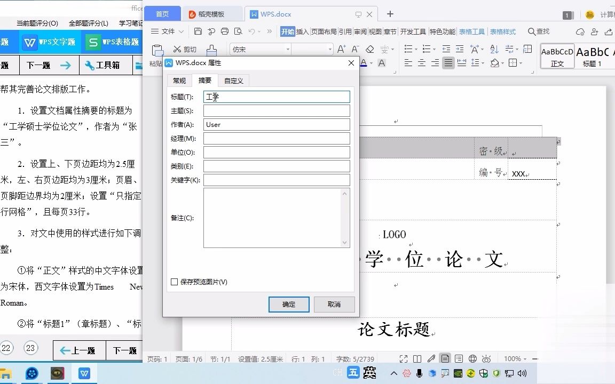Viewport: 615px width, 384px height.
Task: Click the 标题(T) input field
Action: pos(277,97)
